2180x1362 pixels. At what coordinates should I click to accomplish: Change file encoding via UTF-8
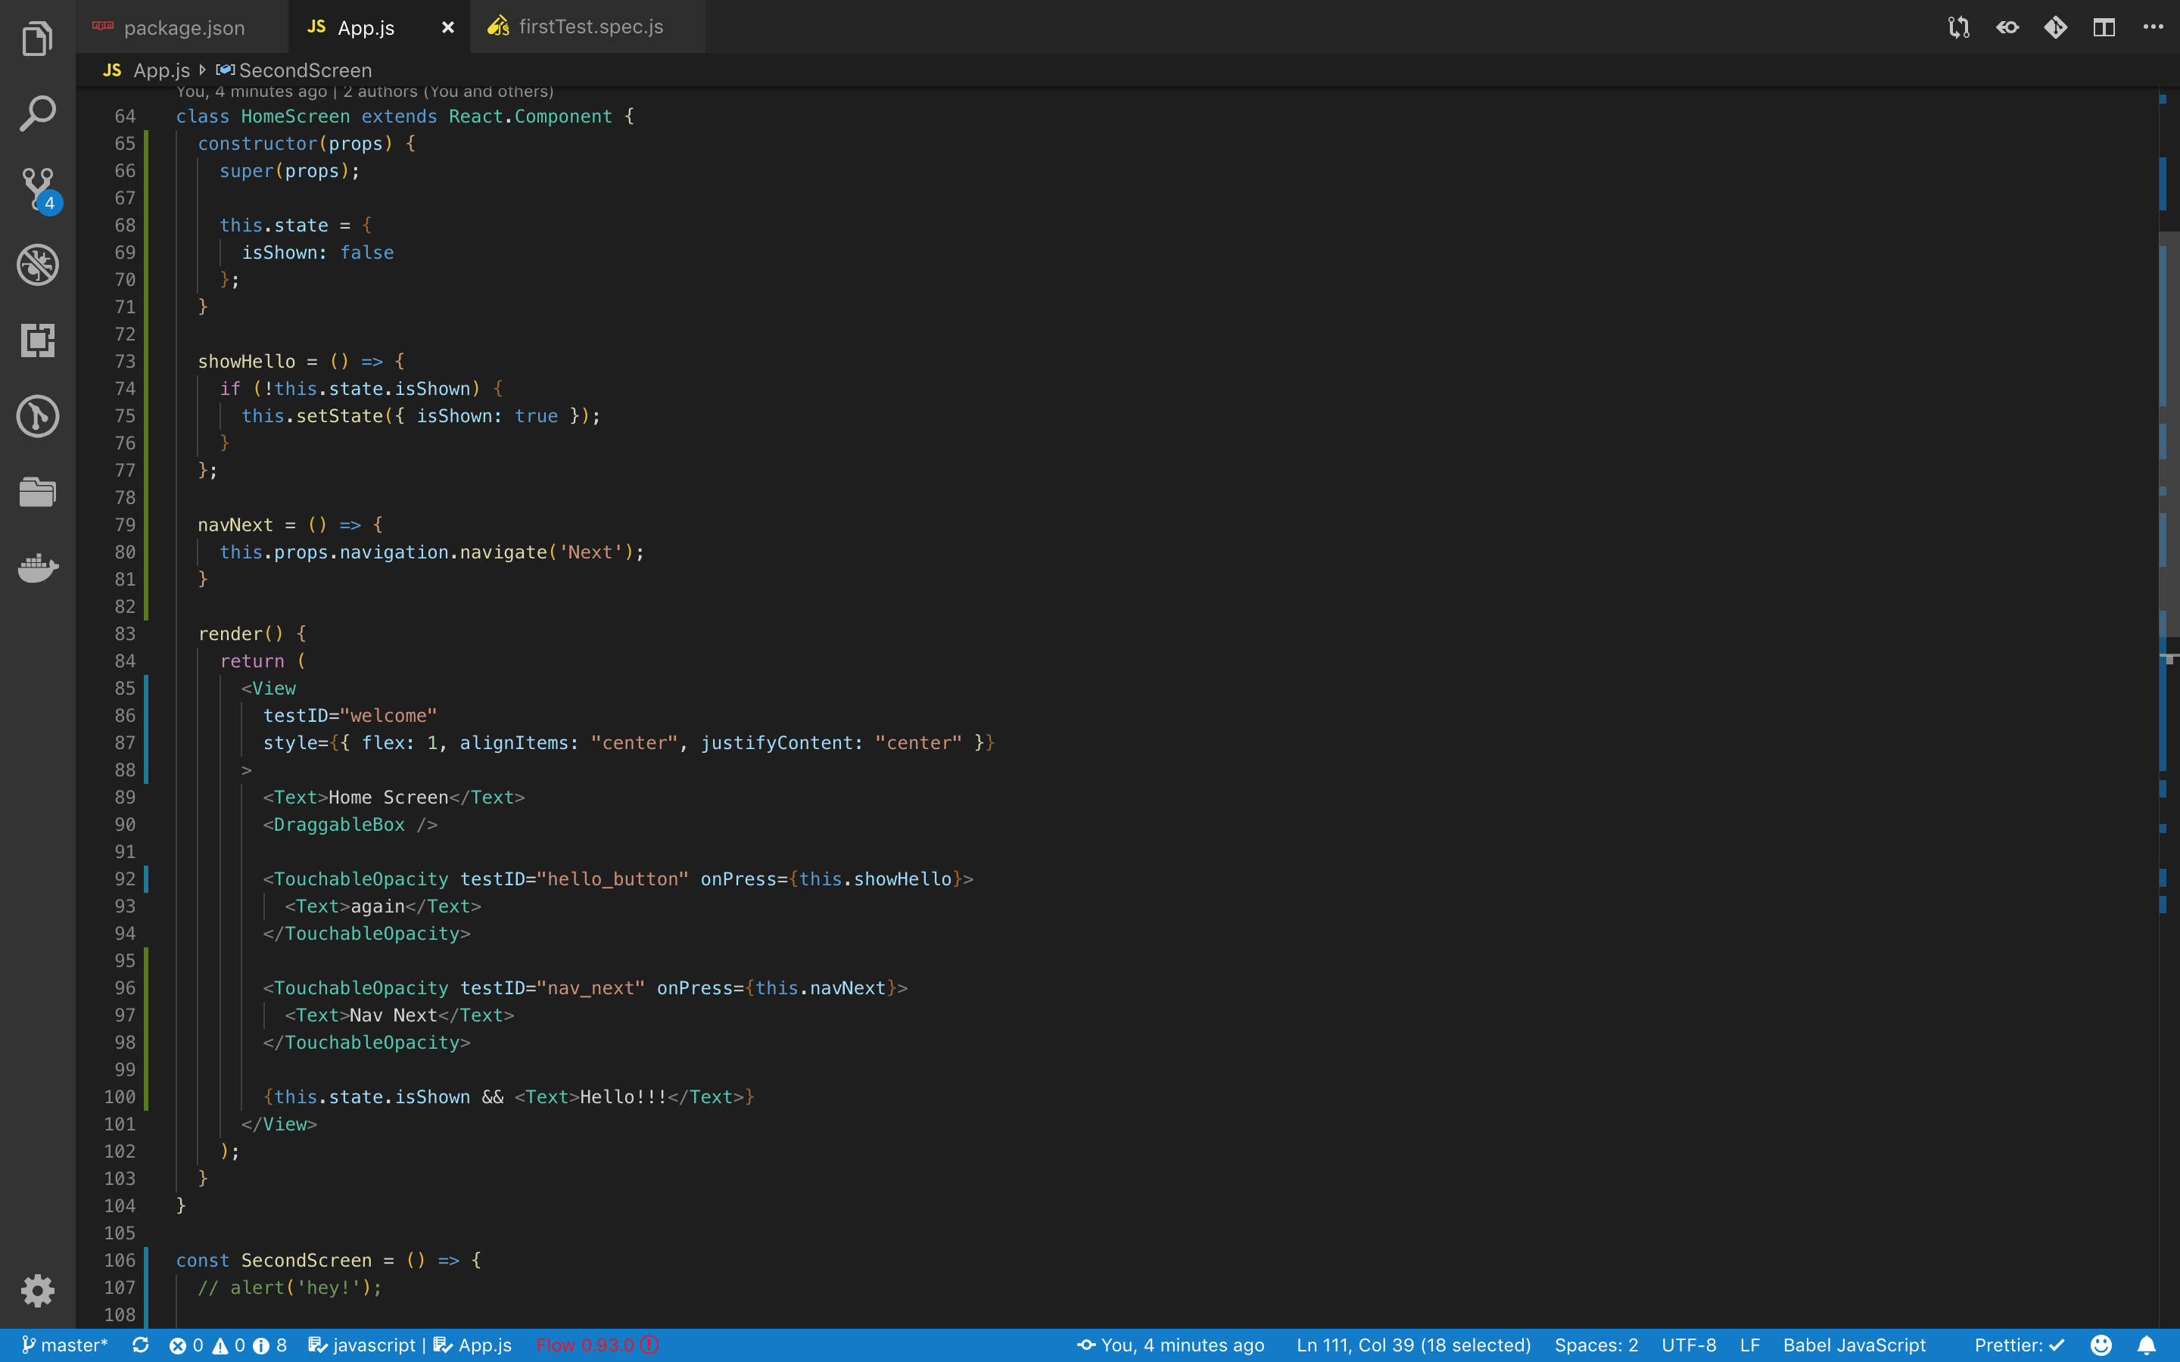coord(1689,1345)
